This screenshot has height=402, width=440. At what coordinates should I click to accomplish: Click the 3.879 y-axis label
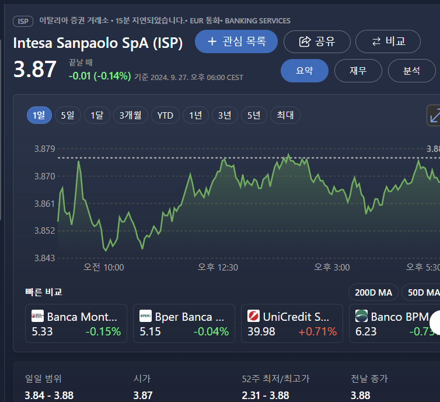point(44,148)
